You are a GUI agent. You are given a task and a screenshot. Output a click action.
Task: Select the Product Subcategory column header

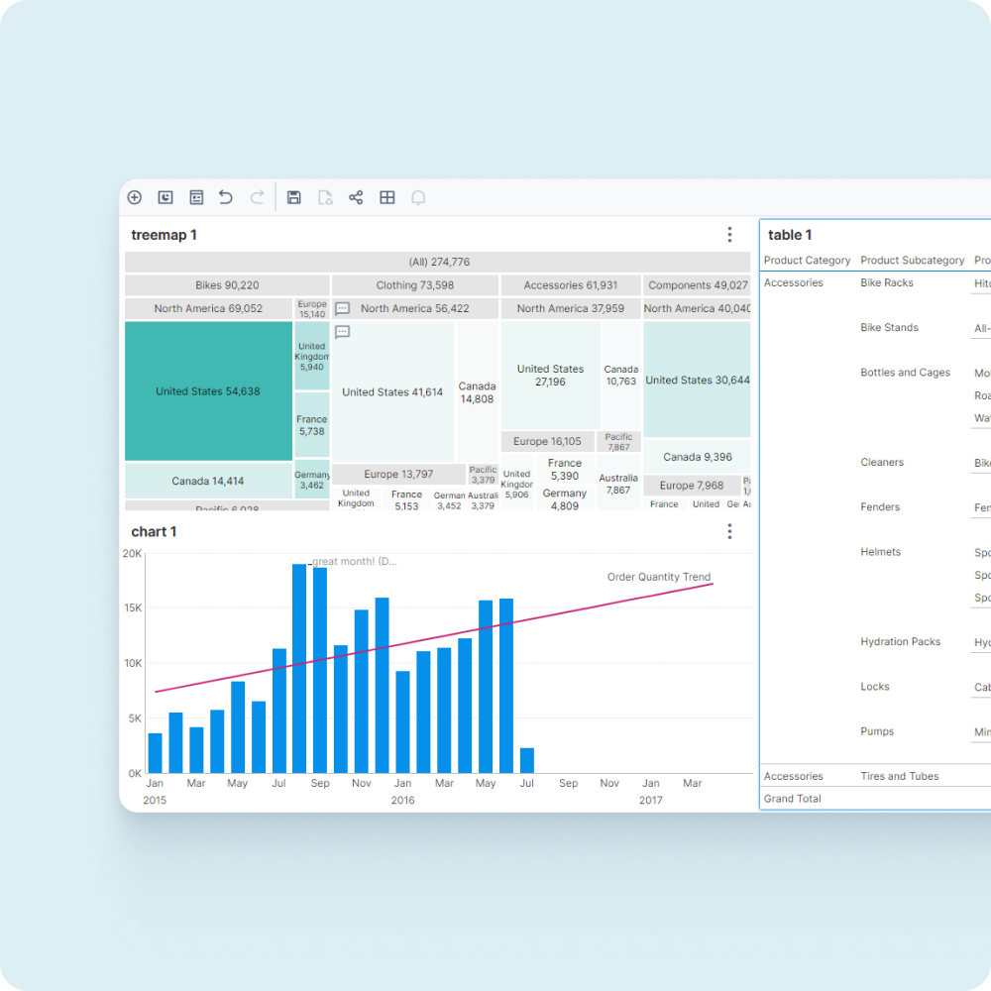click(x=913, y=260)
